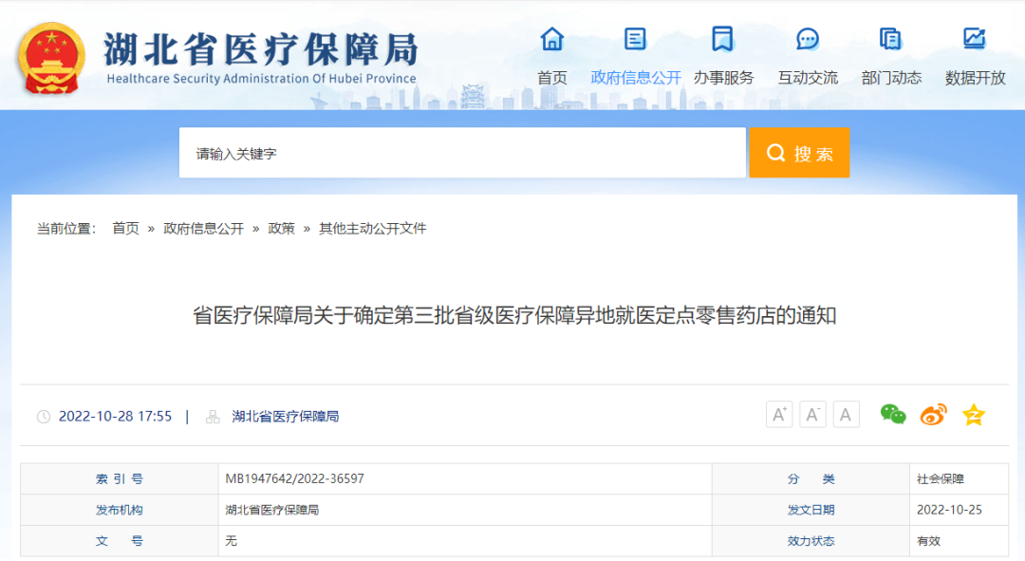The height and width of the screenshot is (561, 1025).
Task: Go to 首页 in the breadcrumb
Action: [125, 228]
